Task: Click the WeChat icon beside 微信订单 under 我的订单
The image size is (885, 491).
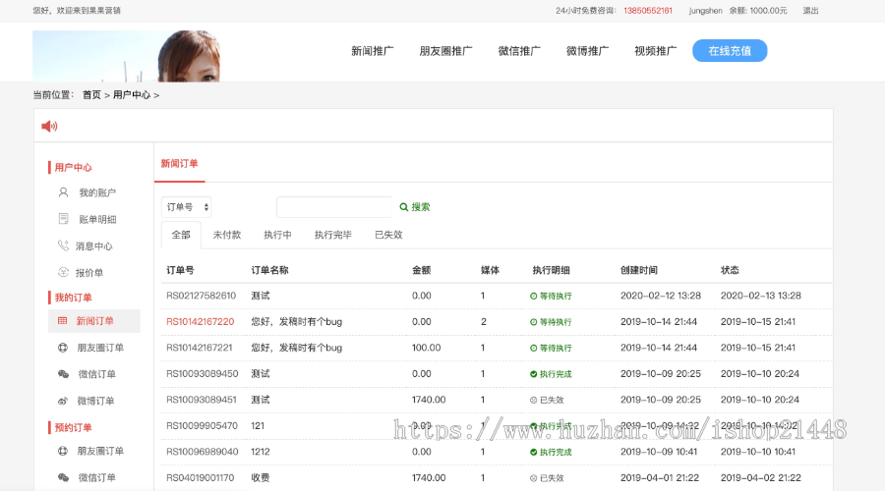Action: pyautogui.click(x=63, y=374)
